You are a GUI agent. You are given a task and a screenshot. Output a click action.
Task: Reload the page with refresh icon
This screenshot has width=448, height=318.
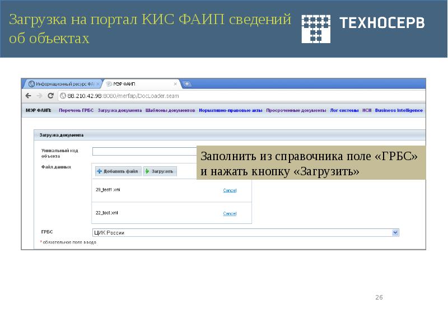tap(50, 96)
